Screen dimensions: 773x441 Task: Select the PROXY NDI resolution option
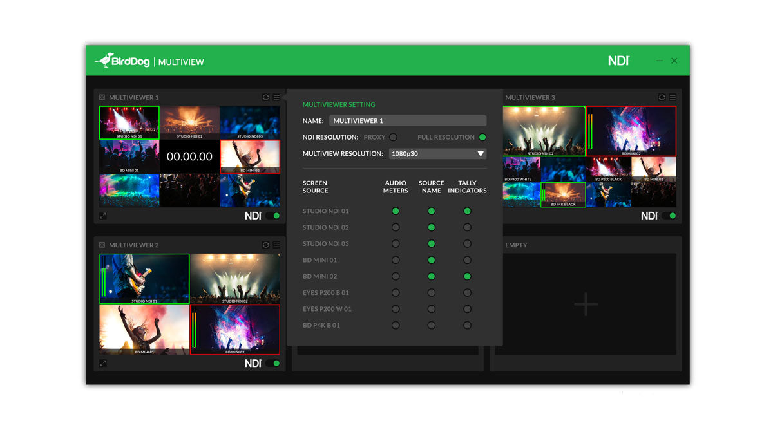(x=393, y=137)
